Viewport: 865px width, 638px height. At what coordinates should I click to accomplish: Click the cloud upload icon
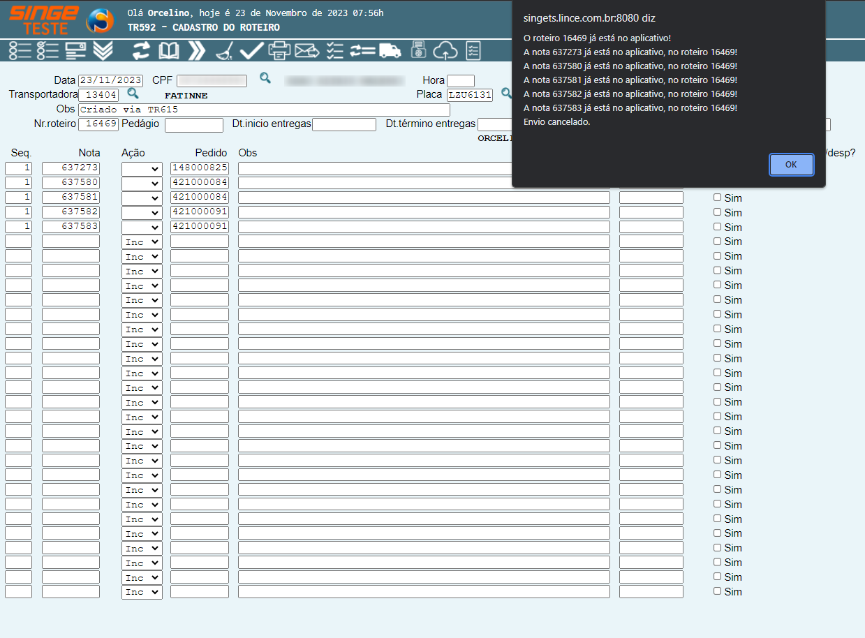pos(445,50)
